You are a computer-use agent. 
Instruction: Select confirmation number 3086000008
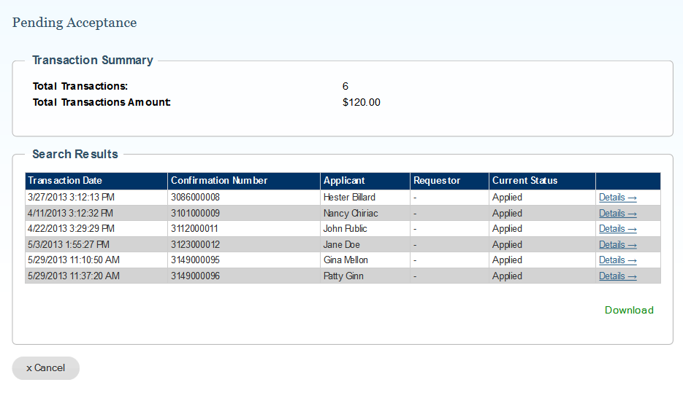pyautogui.click(x=195, y=198)
